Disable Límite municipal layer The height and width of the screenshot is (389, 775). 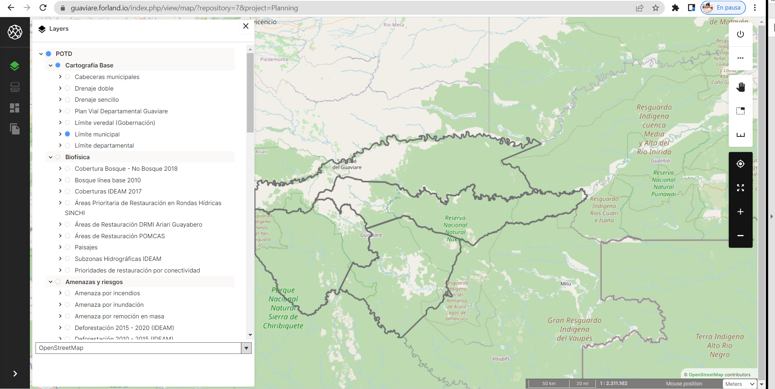pyautogui.click(x=67, y=134)
